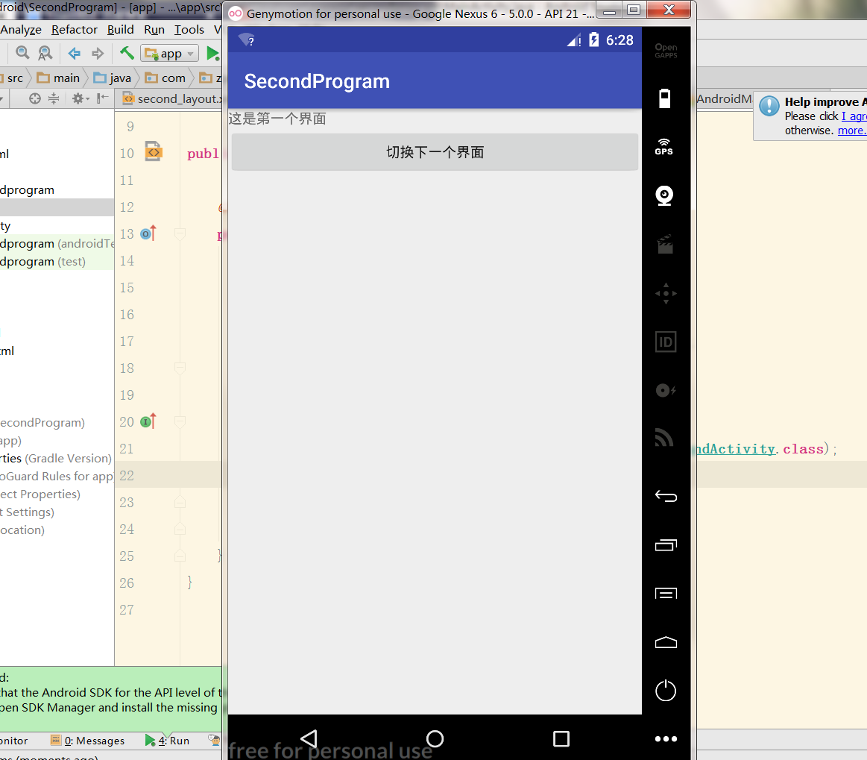Open the app run configuration dropdown
This screenshot has height=760, width=867.
pos(170,53)
